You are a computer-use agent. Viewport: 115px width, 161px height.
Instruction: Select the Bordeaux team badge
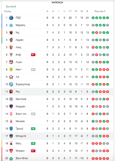(x=11, y=136)
